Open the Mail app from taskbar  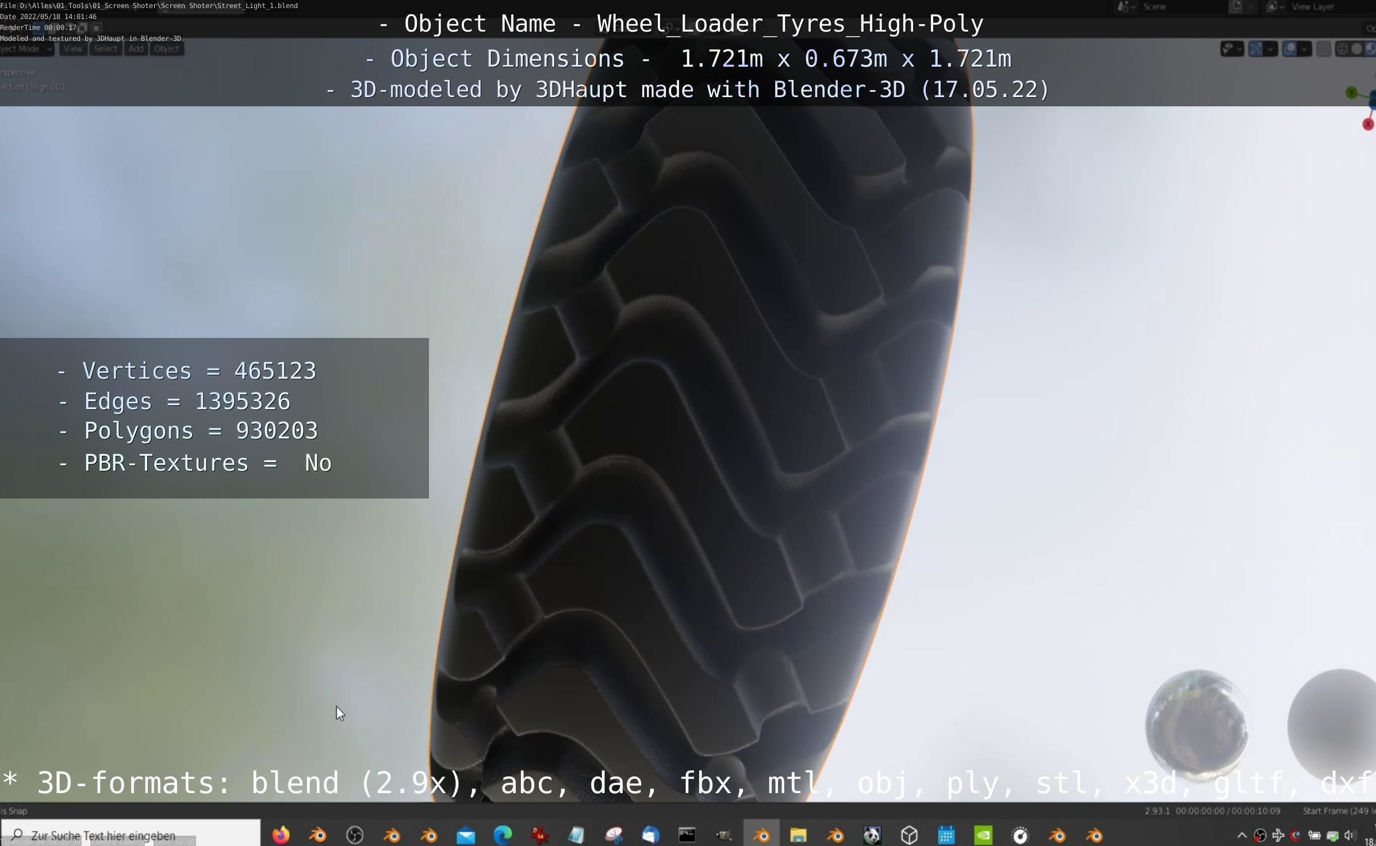point(466,835)
